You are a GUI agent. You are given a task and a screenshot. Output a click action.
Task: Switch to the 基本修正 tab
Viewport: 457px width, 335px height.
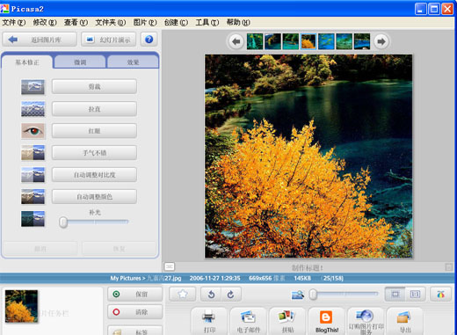[x=27, y=62]
